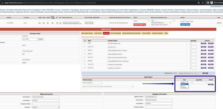Open the NEW FORM icon
Screen dimensions: 223x109
[x=52, y=23]
